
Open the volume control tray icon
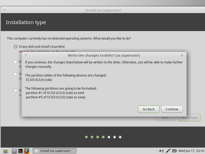tap(162, 151)
